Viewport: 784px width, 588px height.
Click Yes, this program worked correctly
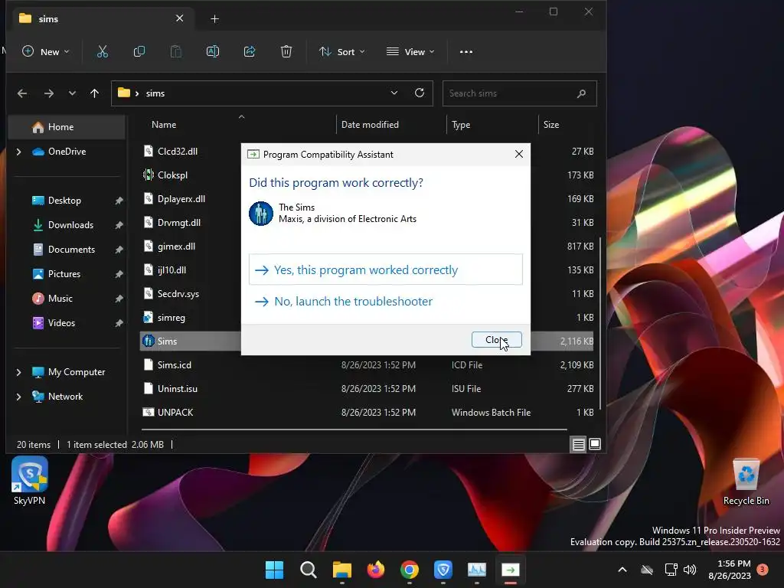click(386, 269)
